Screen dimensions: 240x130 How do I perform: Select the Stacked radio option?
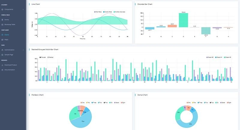point(50,57)
